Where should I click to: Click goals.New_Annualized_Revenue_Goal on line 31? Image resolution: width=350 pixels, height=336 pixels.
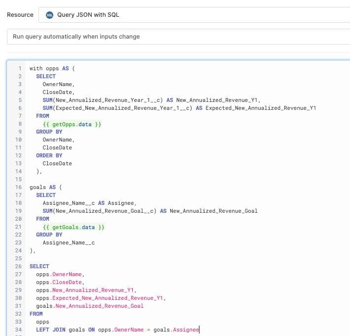[x=90, y=306]
